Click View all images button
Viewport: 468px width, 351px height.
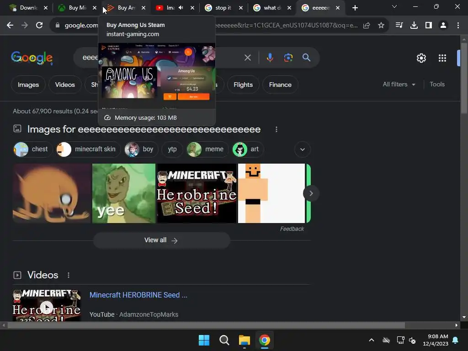[x=161, y=240]
